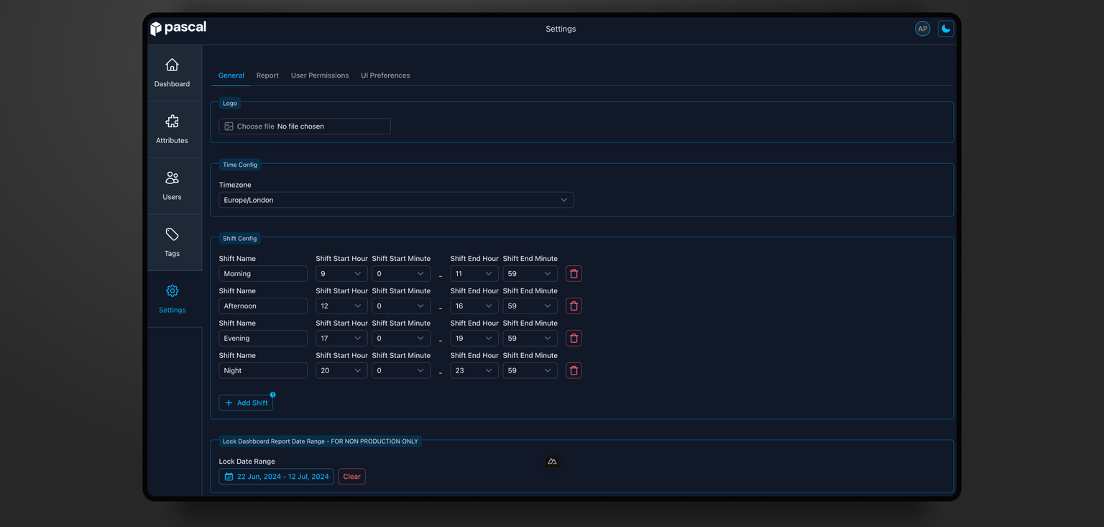The width and height of the screenshot is (1104, 527).
Task: Open the Attributes puzzle icon
Action: [x=172, y=122]
